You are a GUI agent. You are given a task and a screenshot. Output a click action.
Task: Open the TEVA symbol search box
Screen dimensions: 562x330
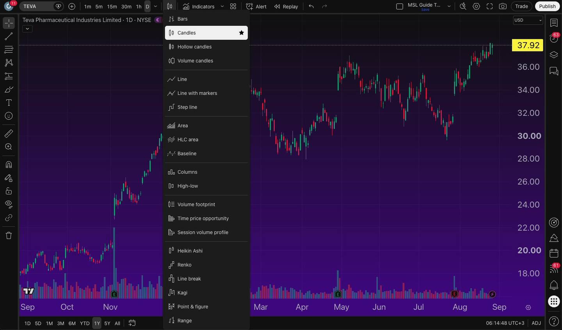tap(42, 6)
